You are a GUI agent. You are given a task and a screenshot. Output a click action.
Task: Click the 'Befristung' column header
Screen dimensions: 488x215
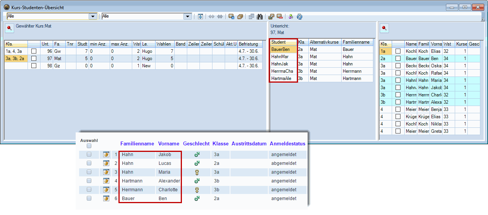coord(250,44)
